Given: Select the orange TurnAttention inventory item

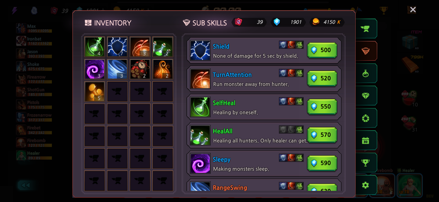Looking at the screenshot, I should coord(140,47).
